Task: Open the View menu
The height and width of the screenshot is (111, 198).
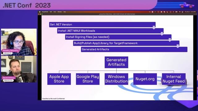Action: 55,12
